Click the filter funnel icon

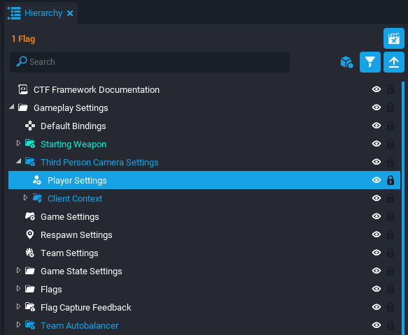pyautogui.click(x=370, y=62)
